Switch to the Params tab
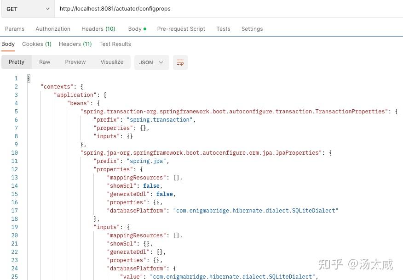 pos(15,29)
